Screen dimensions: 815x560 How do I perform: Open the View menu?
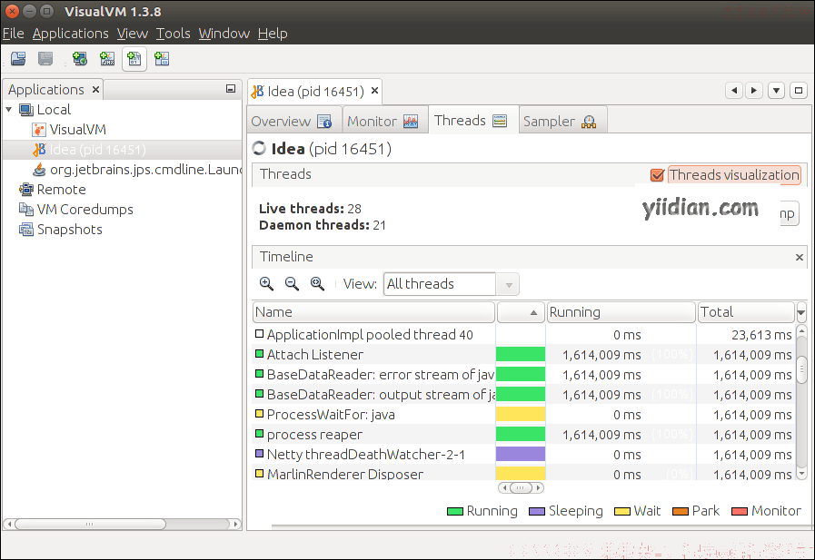point(133,34)
